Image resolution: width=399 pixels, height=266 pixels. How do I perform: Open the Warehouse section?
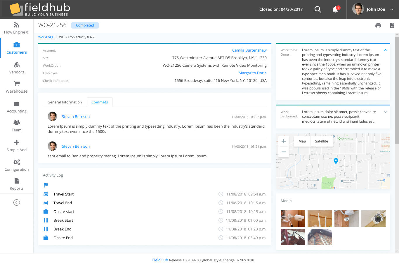coord(16,87)
